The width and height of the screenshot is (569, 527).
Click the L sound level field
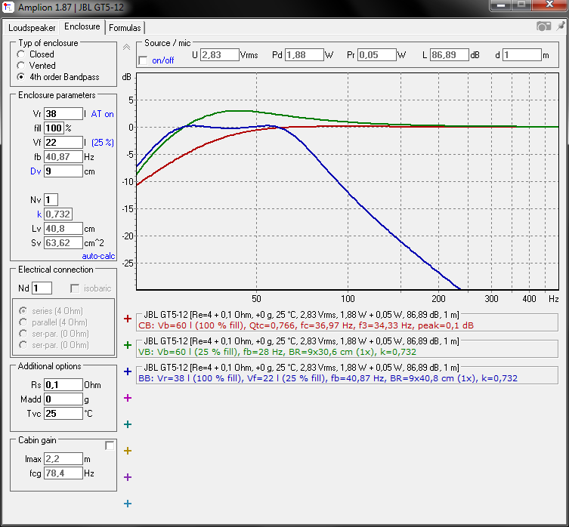tap(450, 55)
